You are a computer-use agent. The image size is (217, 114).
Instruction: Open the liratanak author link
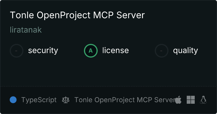point(26,30)
